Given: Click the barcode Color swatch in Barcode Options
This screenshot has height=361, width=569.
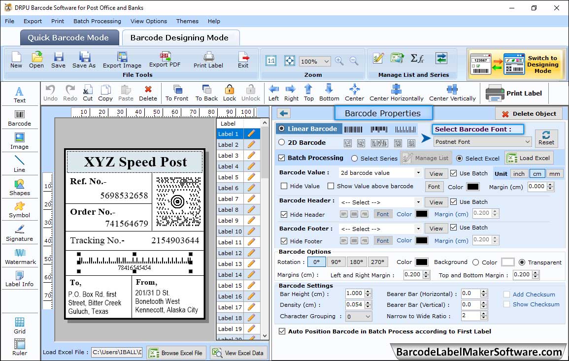Looking at the screenshot, I should click(x=421, y=262).
